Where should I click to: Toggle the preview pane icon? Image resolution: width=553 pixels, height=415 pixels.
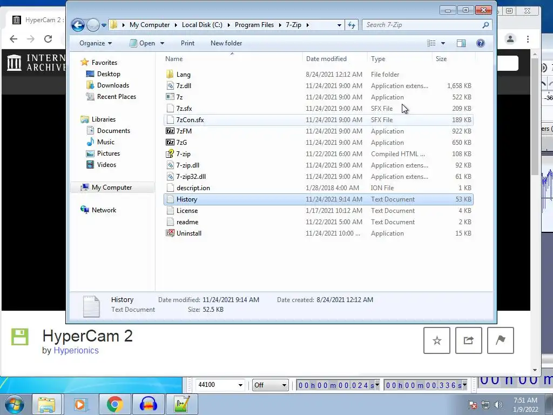[x=461, y=43]
